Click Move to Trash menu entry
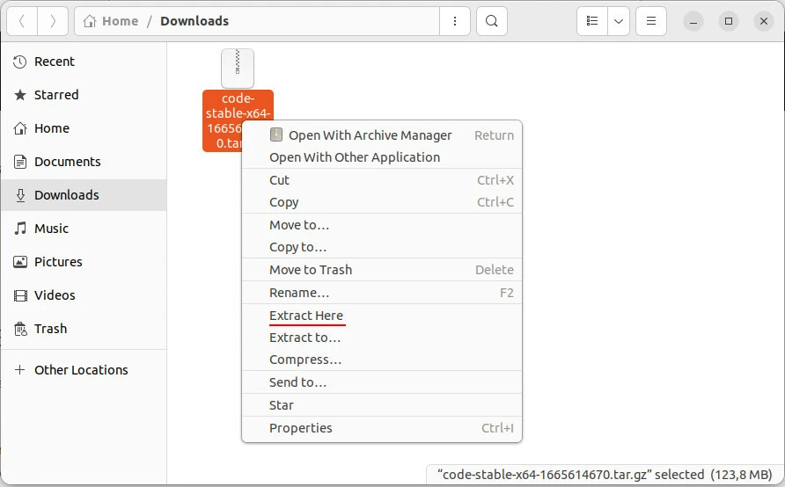The image size is (785, 487). (311, 270)
